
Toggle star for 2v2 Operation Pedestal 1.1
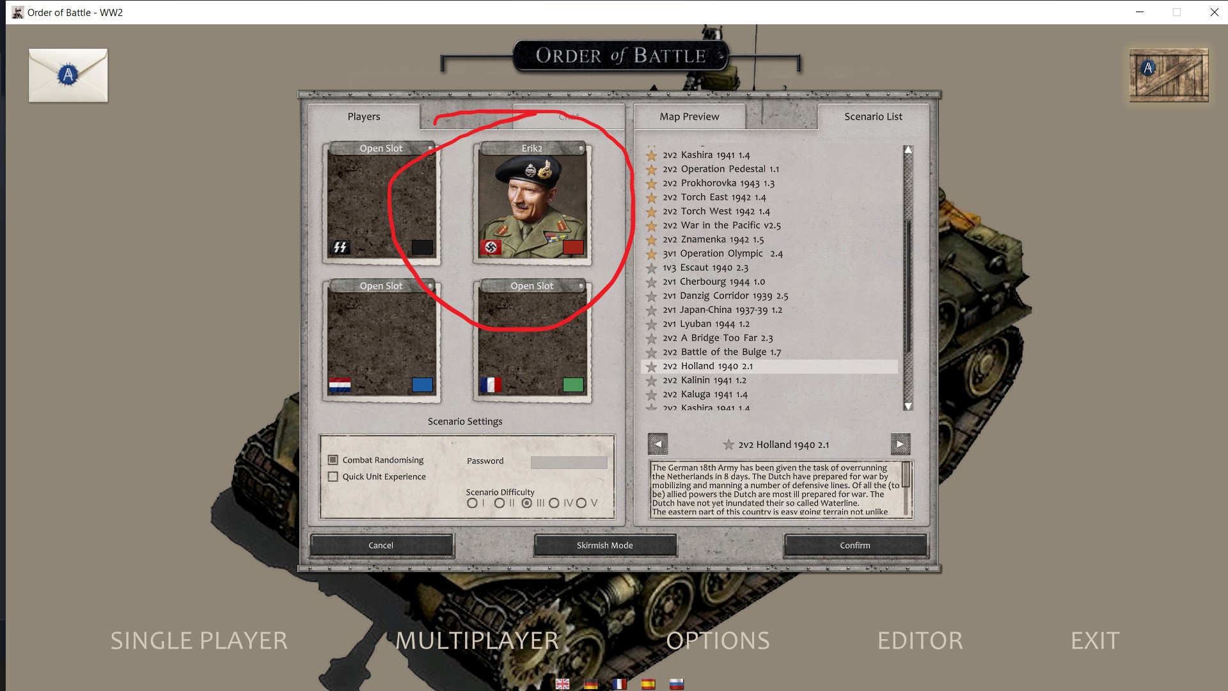[651, 169]
